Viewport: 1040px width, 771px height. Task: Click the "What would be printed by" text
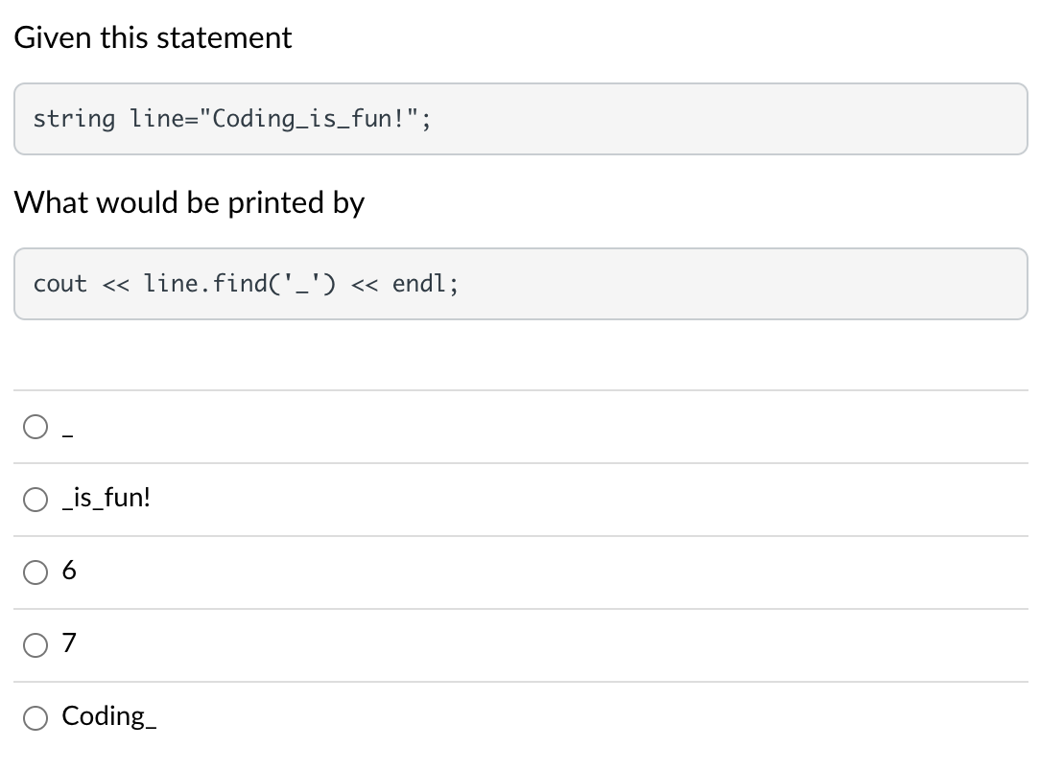pyautogui.click(x=189, y=202)
